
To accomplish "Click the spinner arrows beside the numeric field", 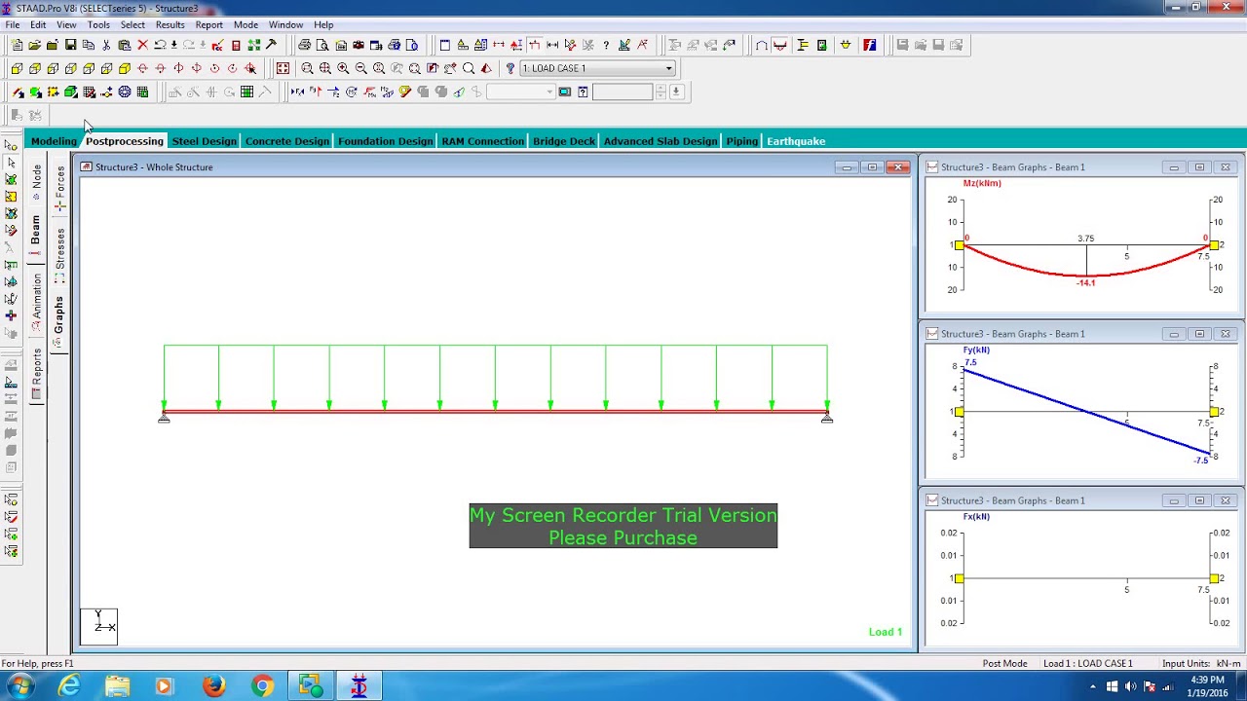I will point(661,92).
